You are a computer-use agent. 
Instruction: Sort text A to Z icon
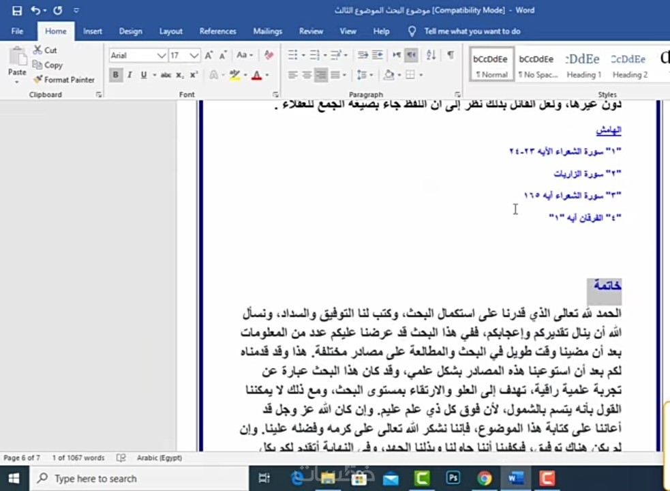[x=431, y=55]
